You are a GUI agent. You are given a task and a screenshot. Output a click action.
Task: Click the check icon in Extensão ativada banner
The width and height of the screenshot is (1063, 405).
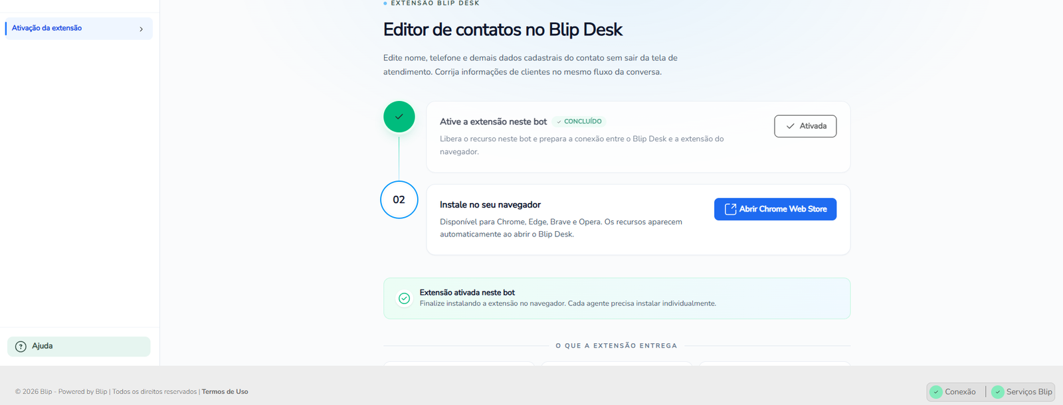[404, 298]
